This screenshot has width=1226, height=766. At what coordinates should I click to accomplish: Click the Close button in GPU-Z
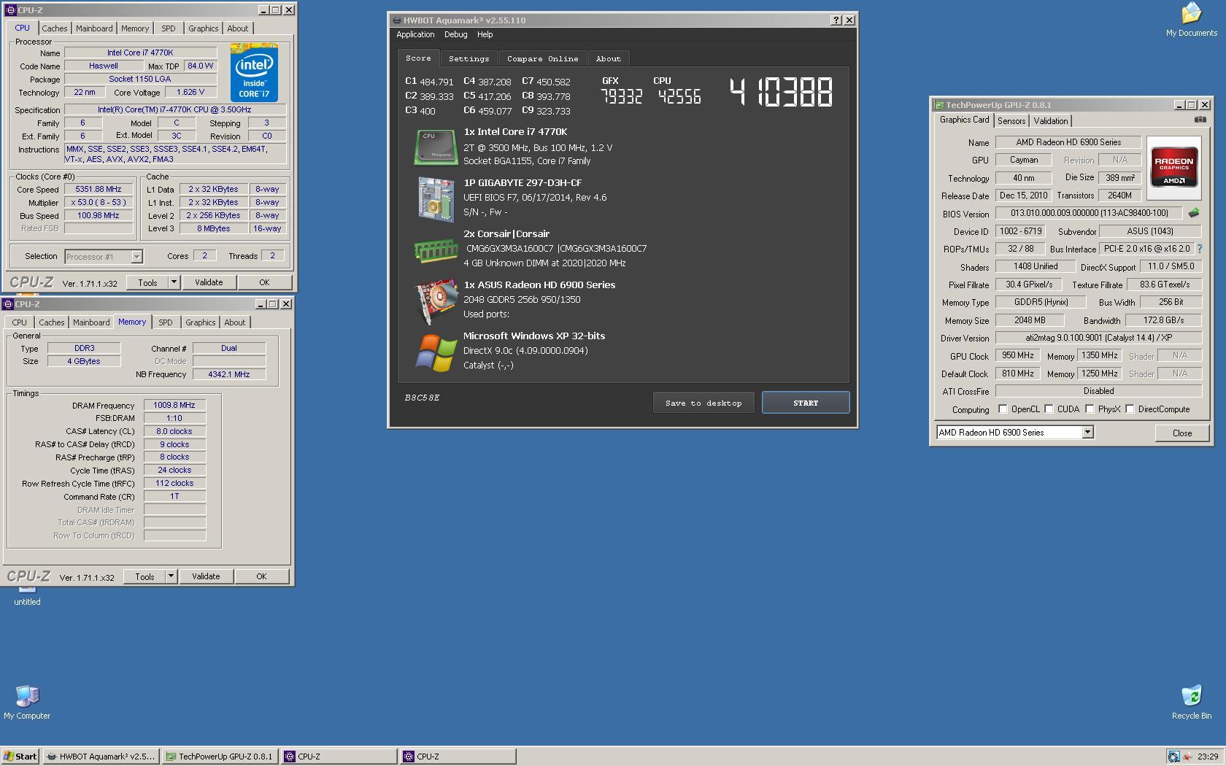(1181, 433)
